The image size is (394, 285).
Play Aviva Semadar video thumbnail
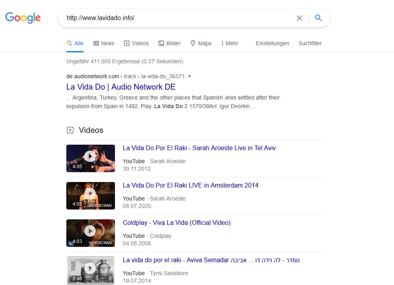(91, 270)
